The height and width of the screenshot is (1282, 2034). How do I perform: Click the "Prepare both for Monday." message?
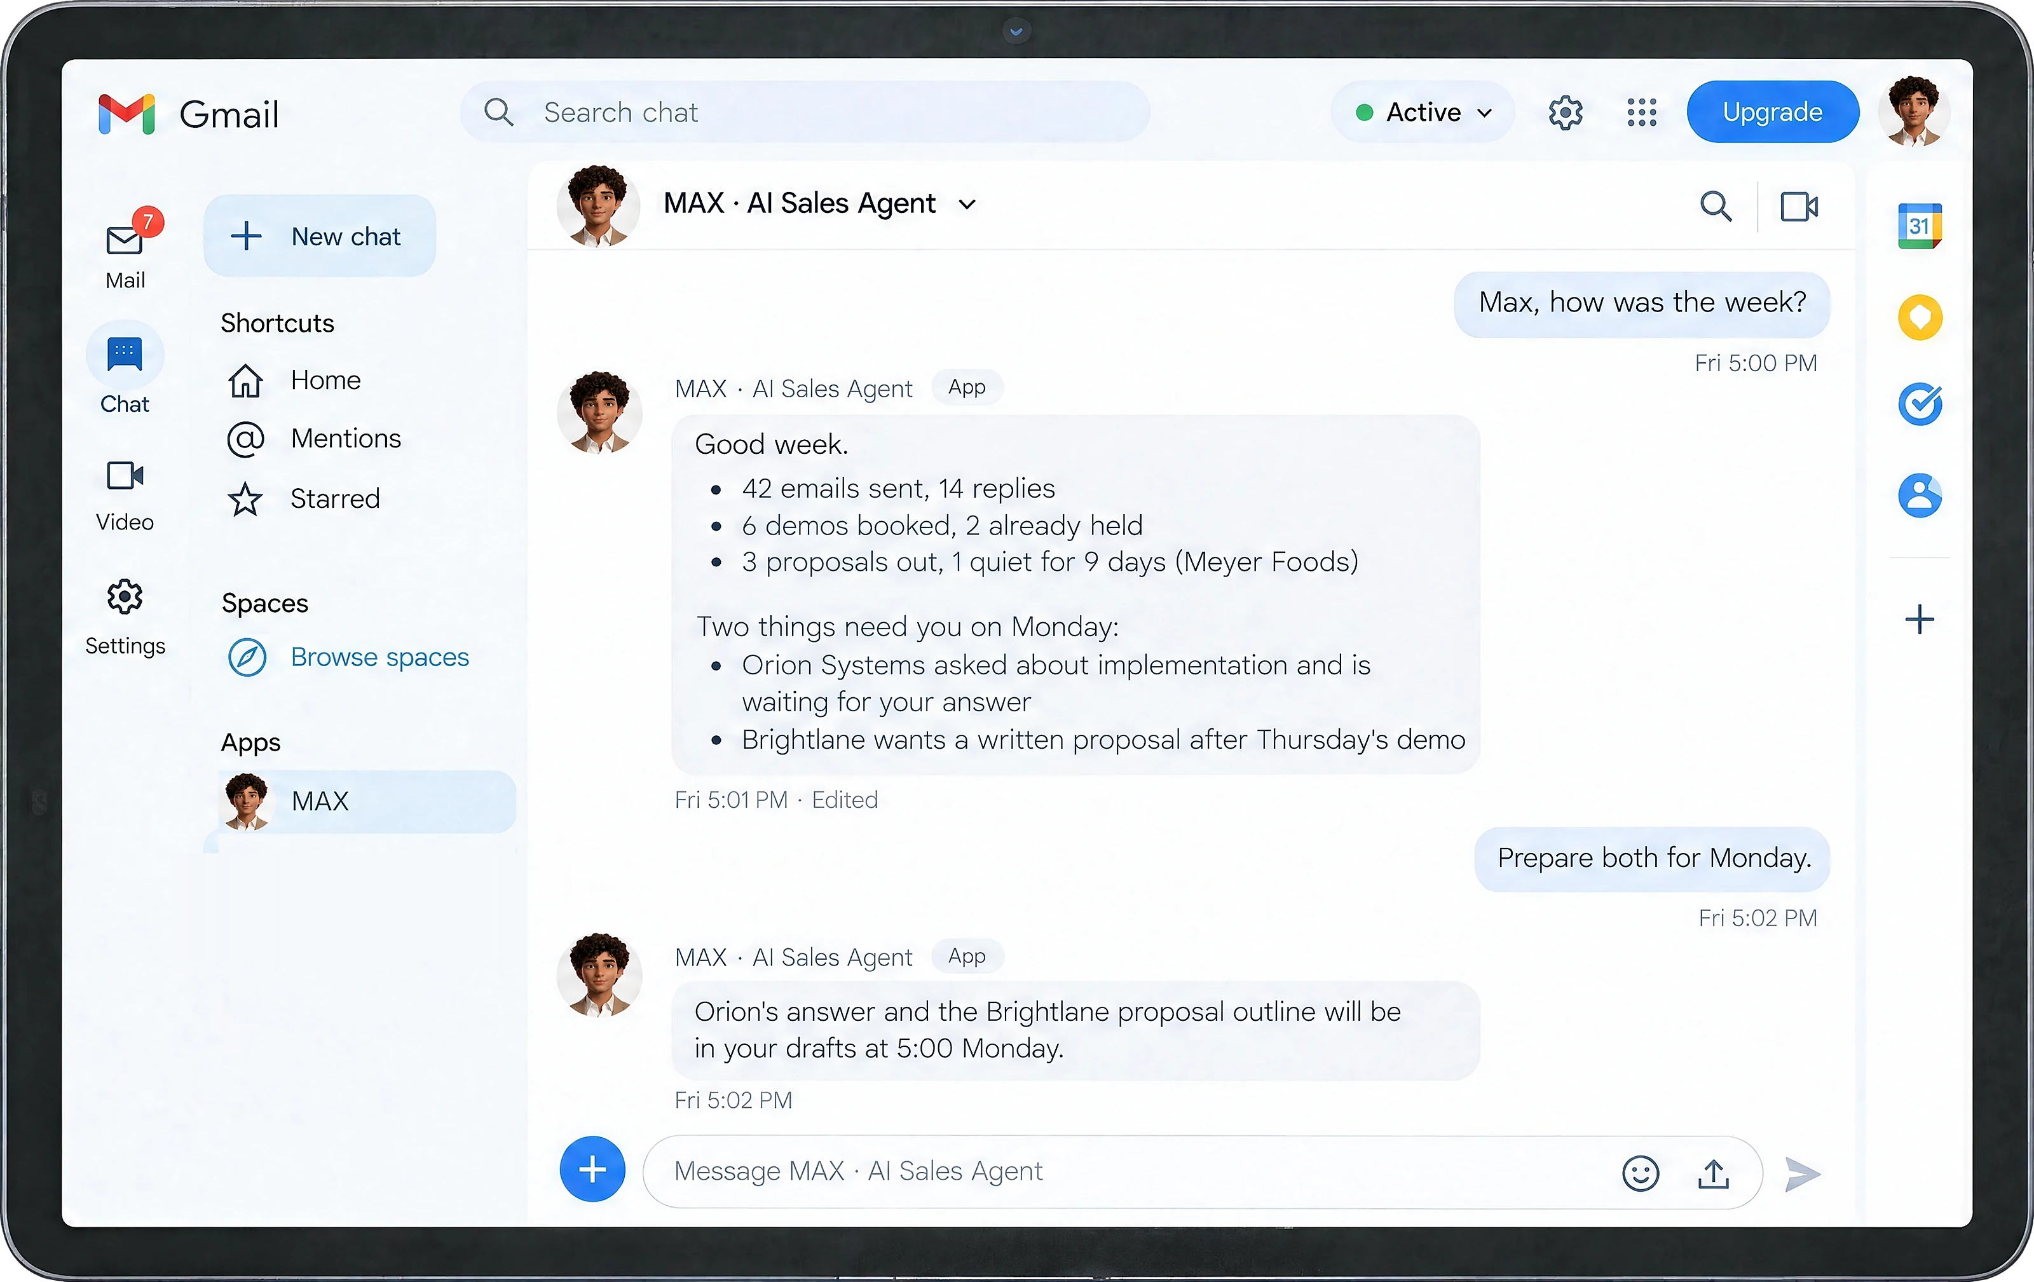(1652, 859)
